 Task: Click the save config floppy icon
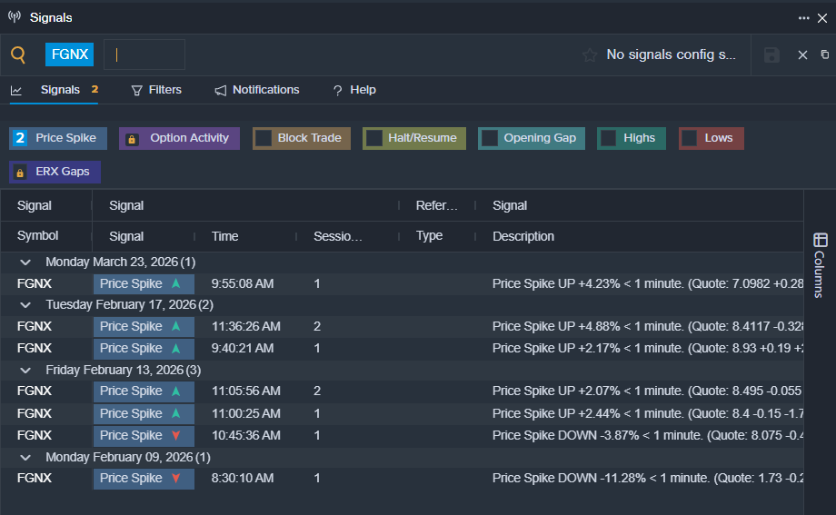coord(771,55)
